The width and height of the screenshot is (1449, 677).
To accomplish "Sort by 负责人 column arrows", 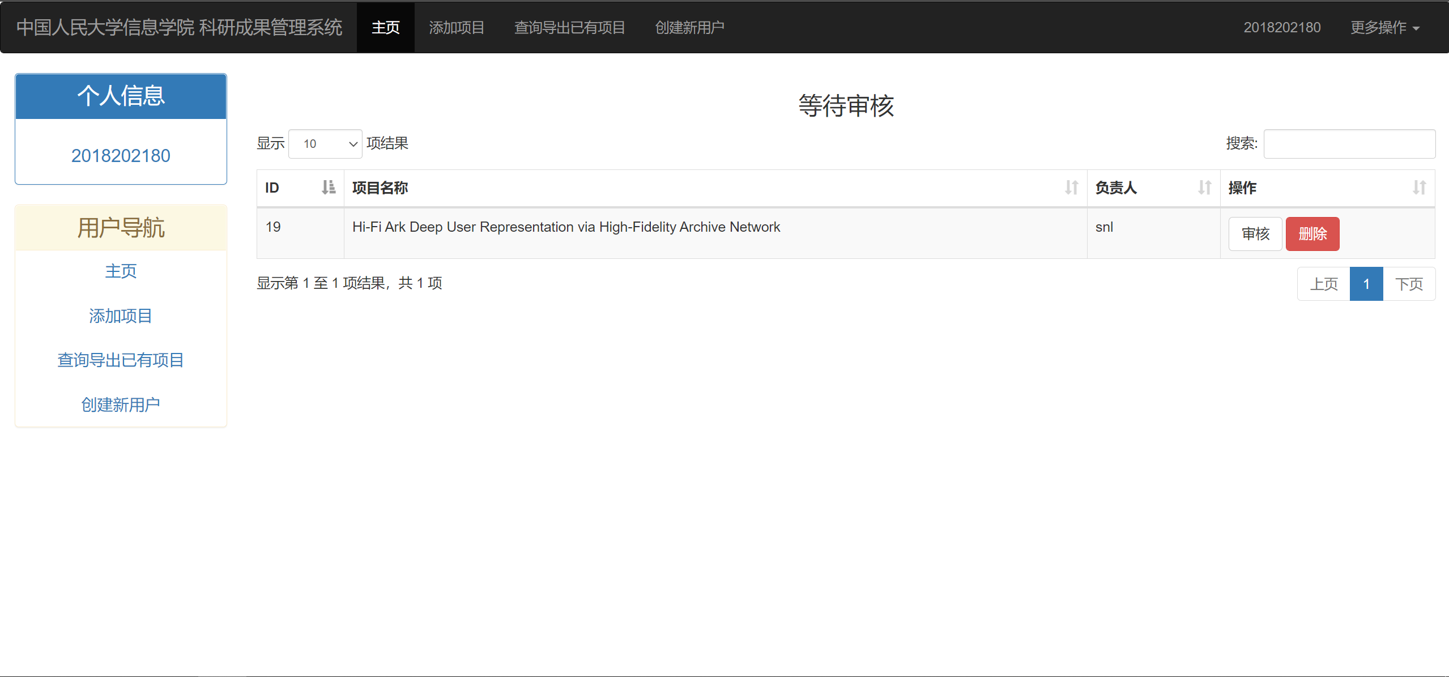I will click(x=1204, y=188).
